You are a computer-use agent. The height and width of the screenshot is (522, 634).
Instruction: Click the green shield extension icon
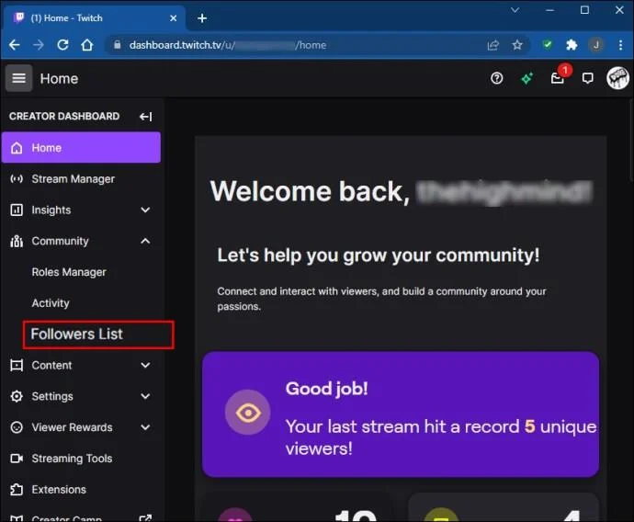548,45
